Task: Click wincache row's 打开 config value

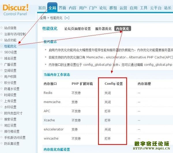Action: [x=108, y=139]
